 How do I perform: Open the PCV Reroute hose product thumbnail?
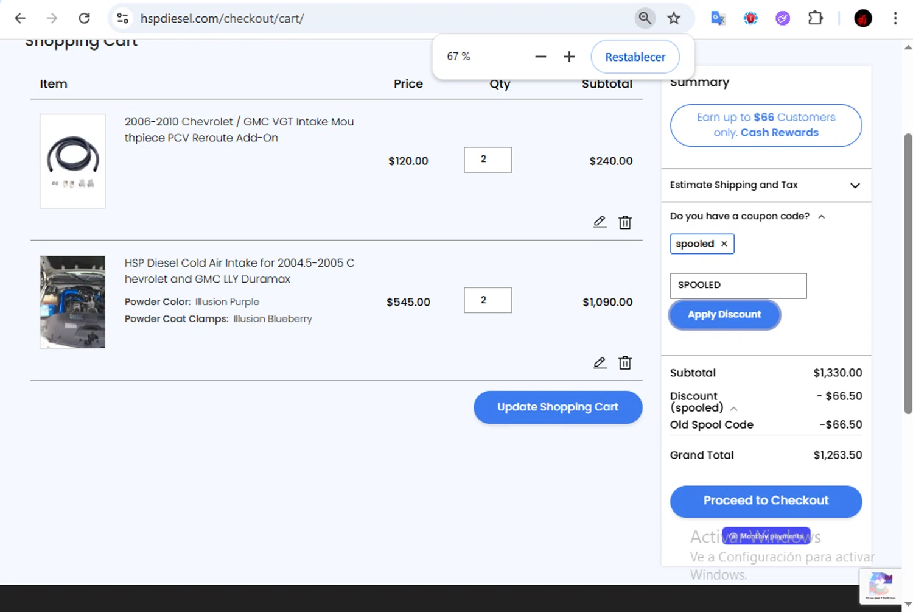tap(72, 161)
